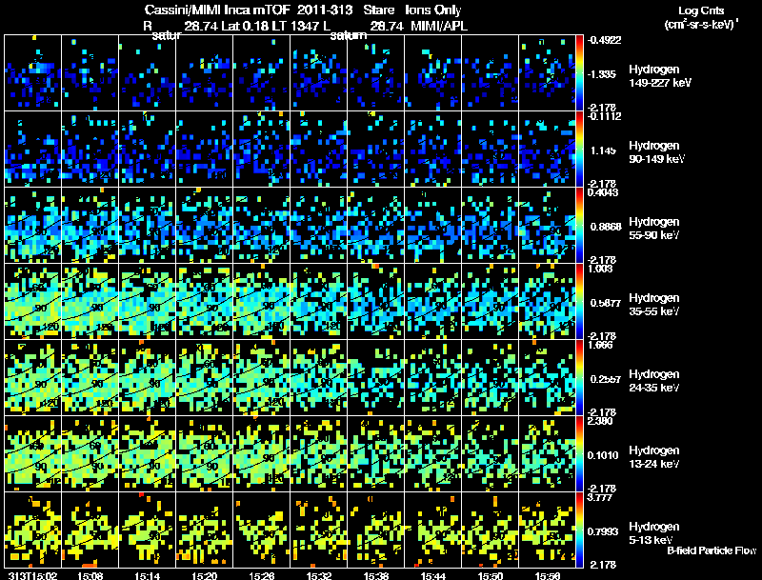Click the 15:56 time tick label
Screen dimensions: 762x580
pos(546,575)
